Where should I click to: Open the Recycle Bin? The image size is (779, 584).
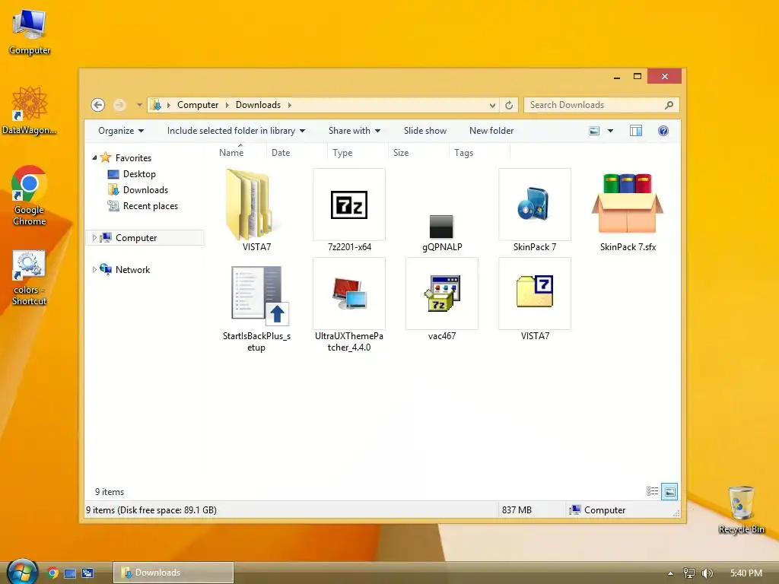click(741, 509)
